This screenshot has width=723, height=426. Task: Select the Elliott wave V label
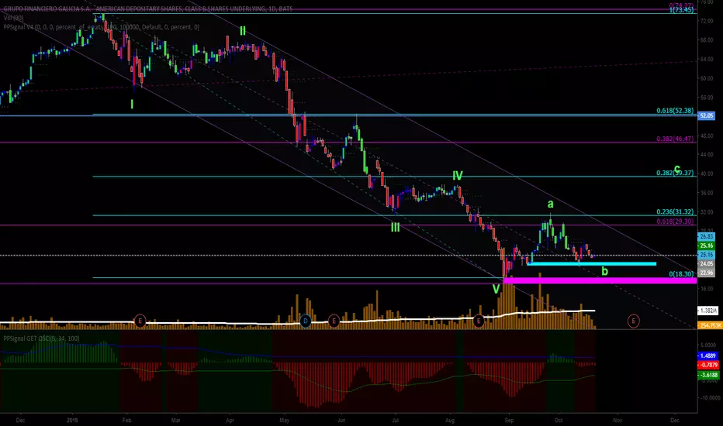pyautogui.click(x=496, y=289)
